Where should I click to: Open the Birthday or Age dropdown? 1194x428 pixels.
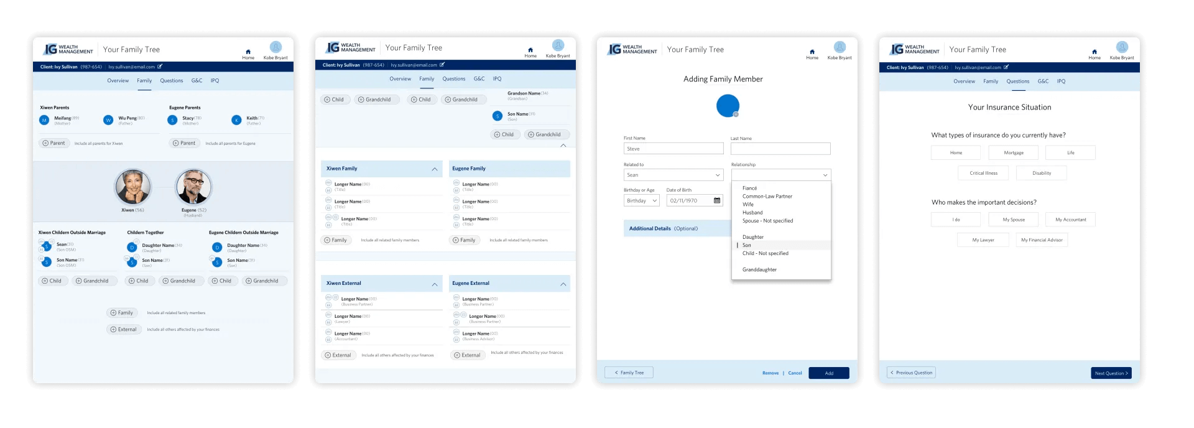(x=642, y=200)
